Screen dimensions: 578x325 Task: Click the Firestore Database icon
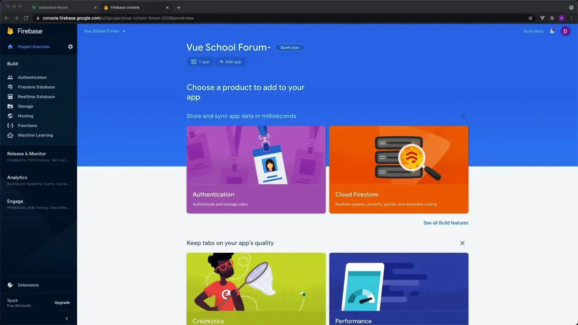coord(10,87)
